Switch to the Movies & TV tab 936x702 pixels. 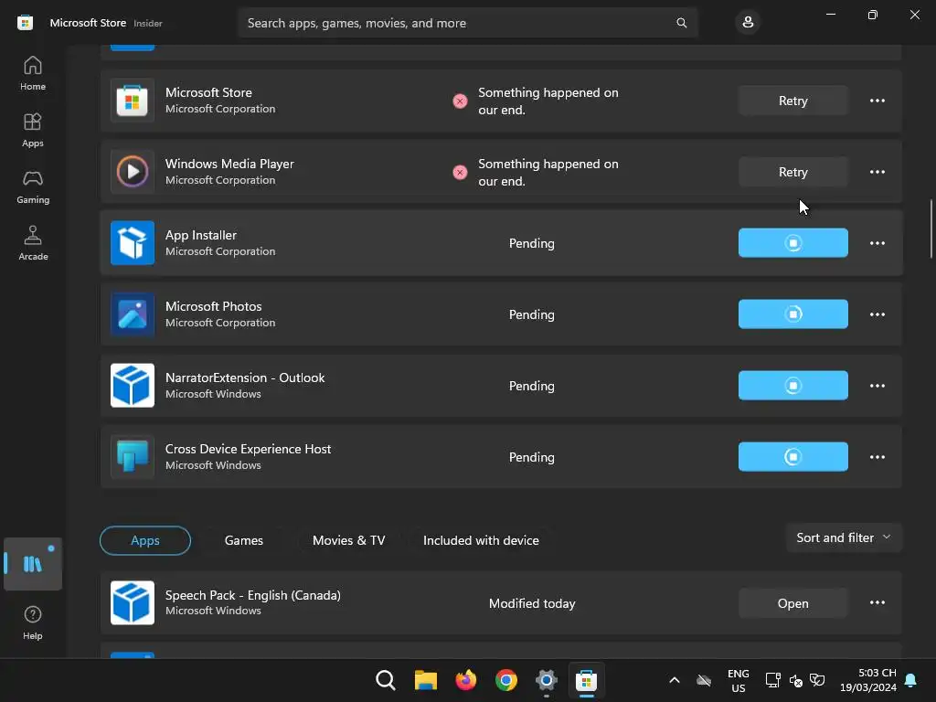tap(348, 540)
